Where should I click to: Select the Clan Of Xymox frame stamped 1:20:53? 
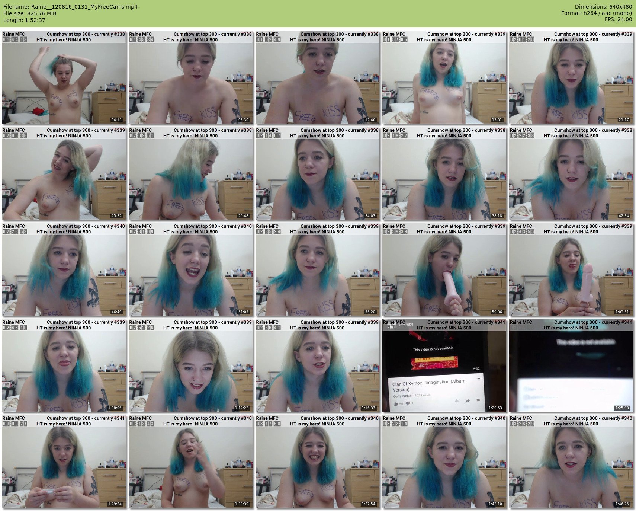click(444, 365)
